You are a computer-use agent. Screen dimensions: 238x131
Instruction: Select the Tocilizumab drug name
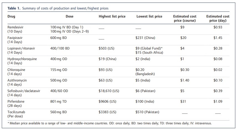click(x=16, y=112)
